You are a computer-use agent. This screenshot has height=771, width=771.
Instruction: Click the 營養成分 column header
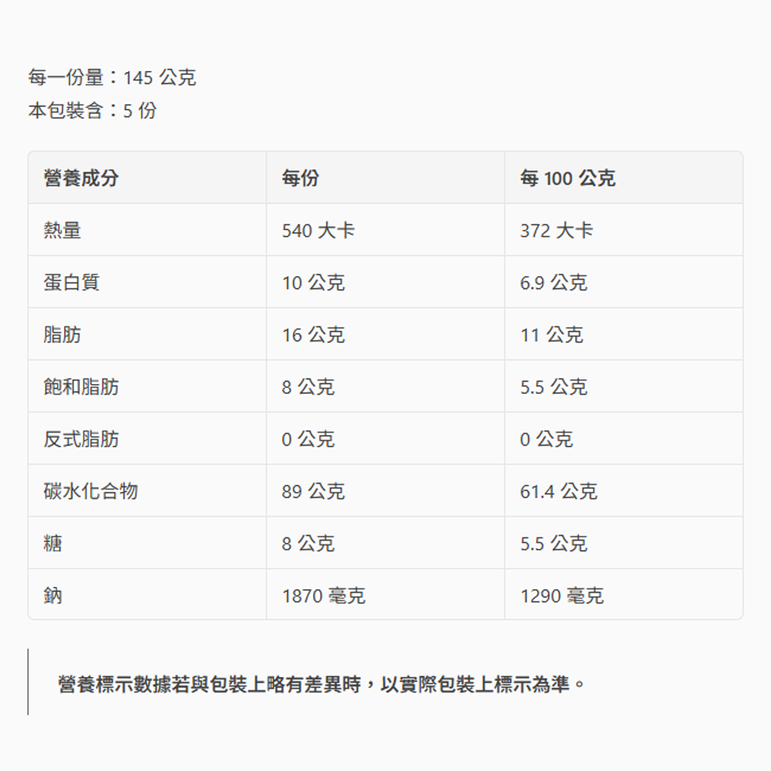pyautogui.click(x=81, y=178)
